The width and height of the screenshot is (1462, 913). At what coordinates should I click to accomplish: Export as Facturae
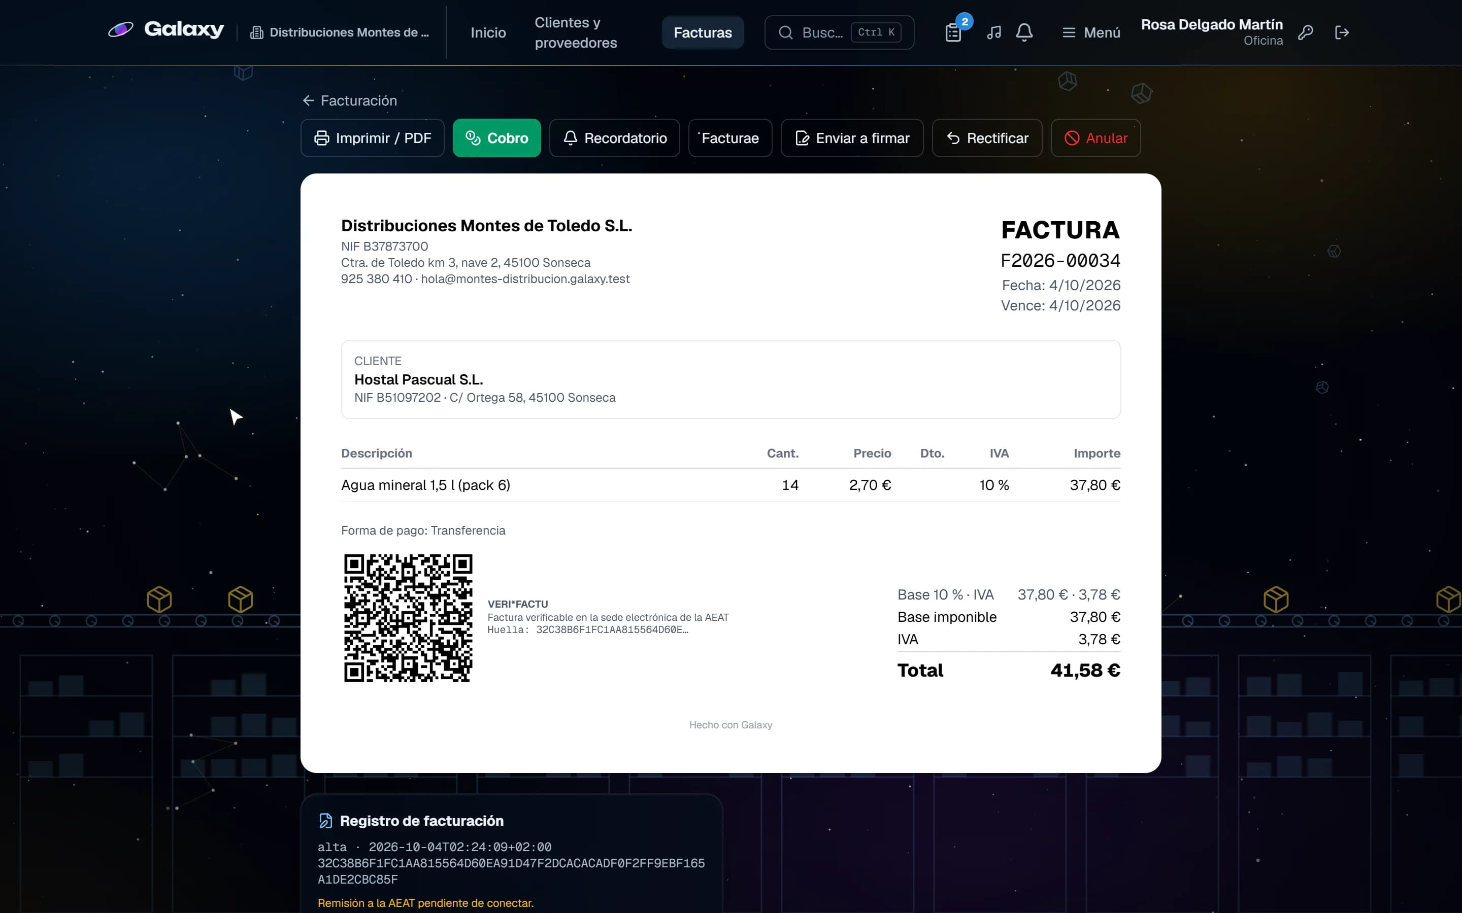(x=730, y=138)
